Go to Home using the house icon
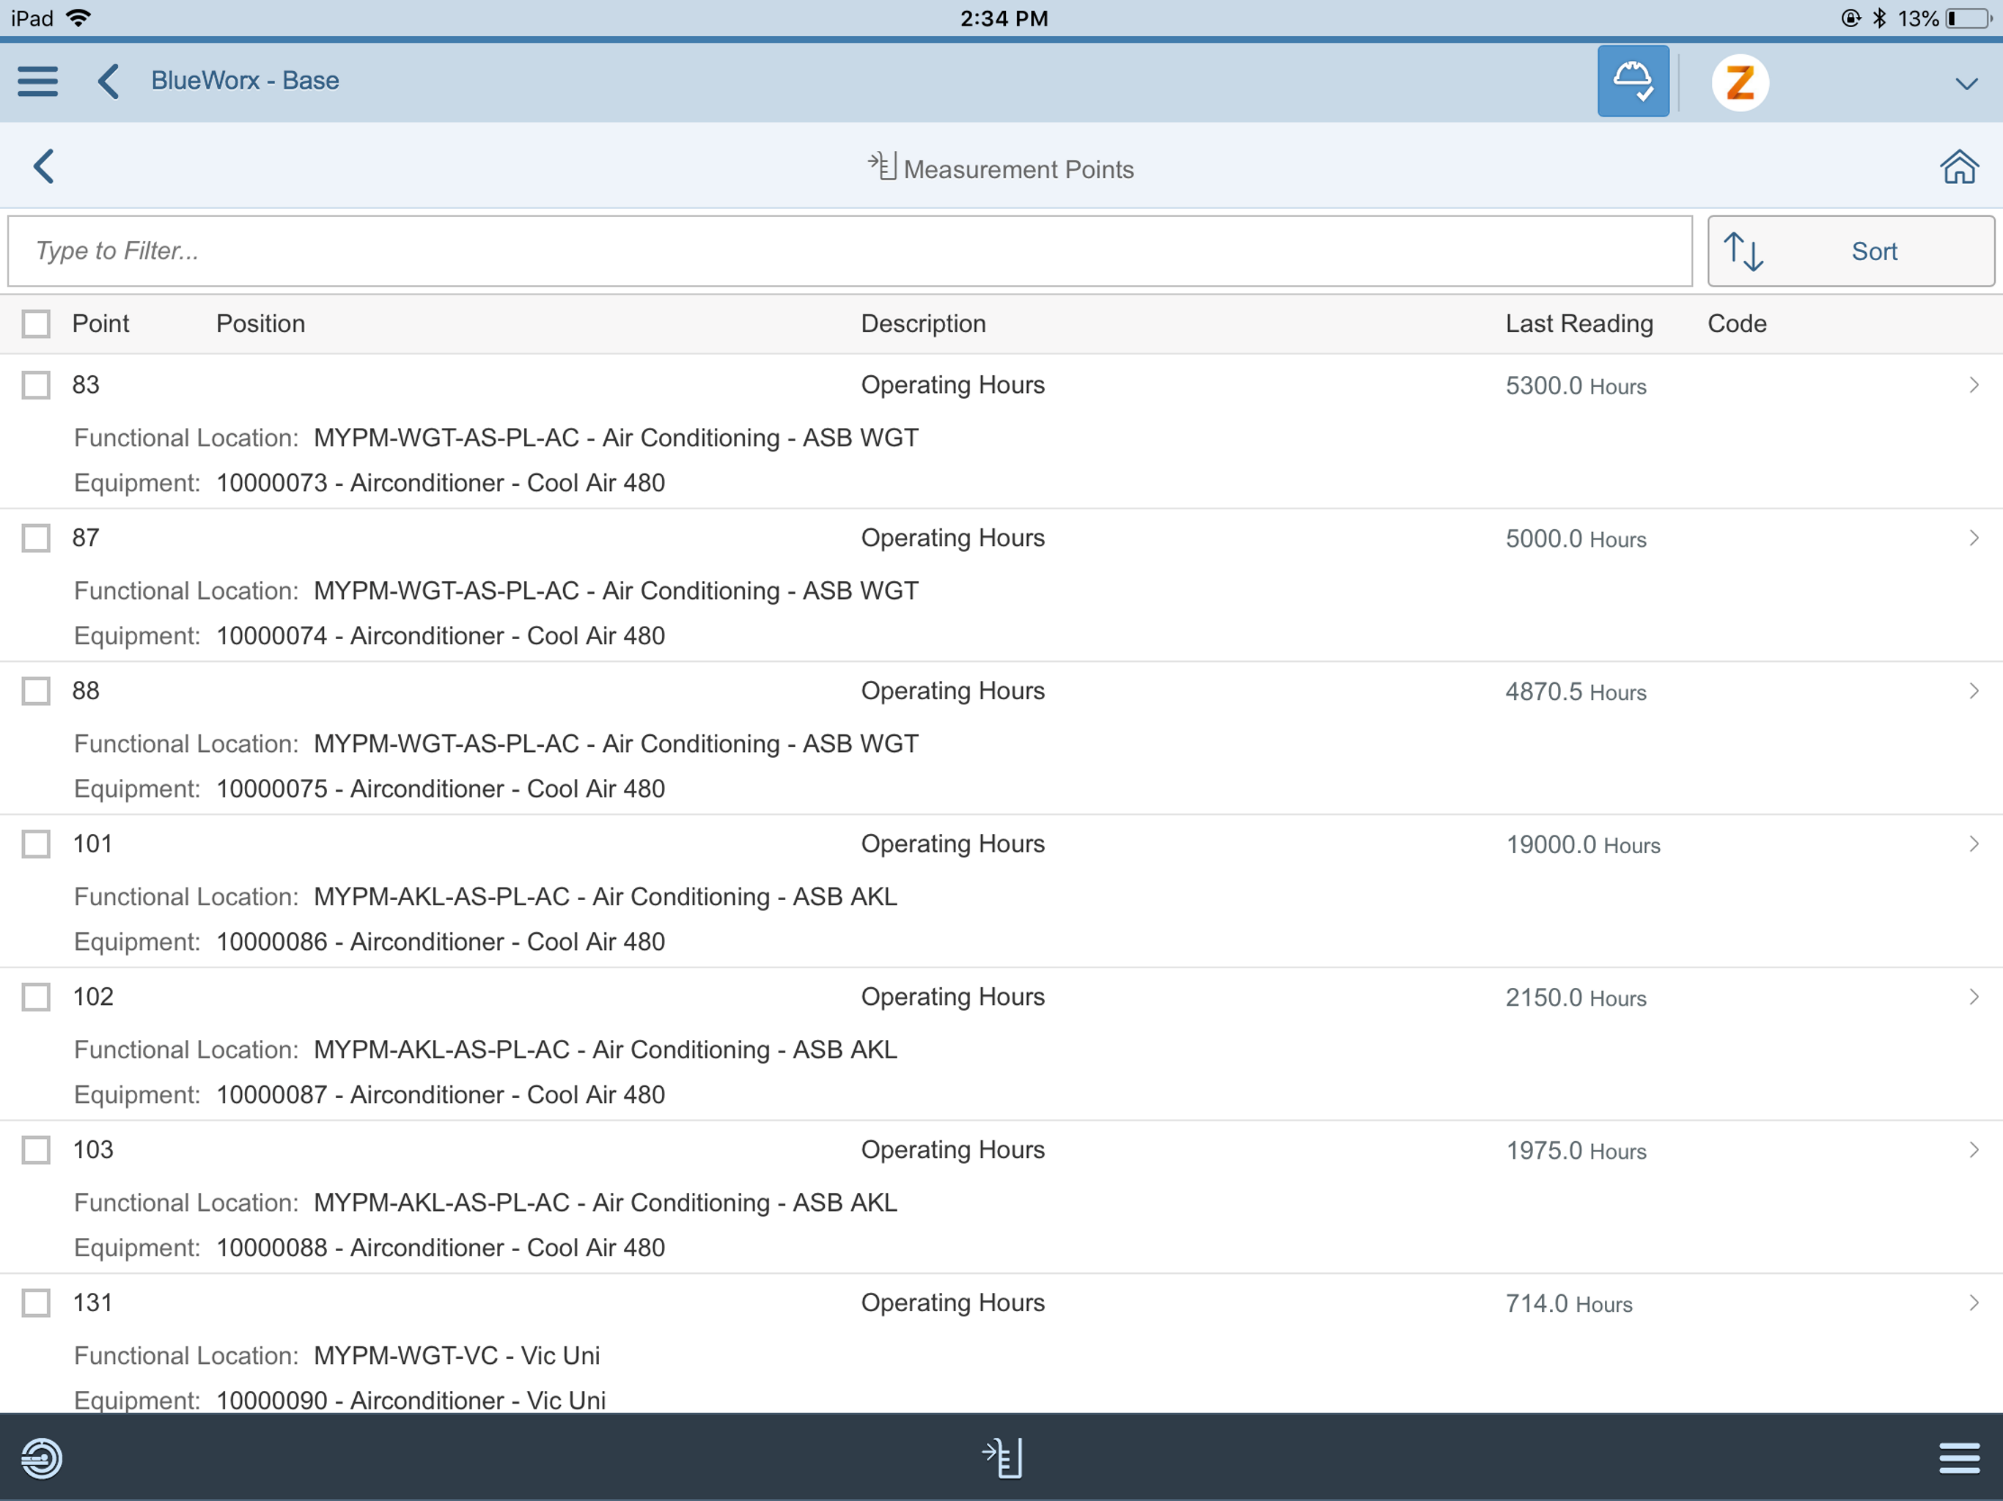This screenshot has width=2003, height=1501. pyautogui.click(x=1958, y=168)
